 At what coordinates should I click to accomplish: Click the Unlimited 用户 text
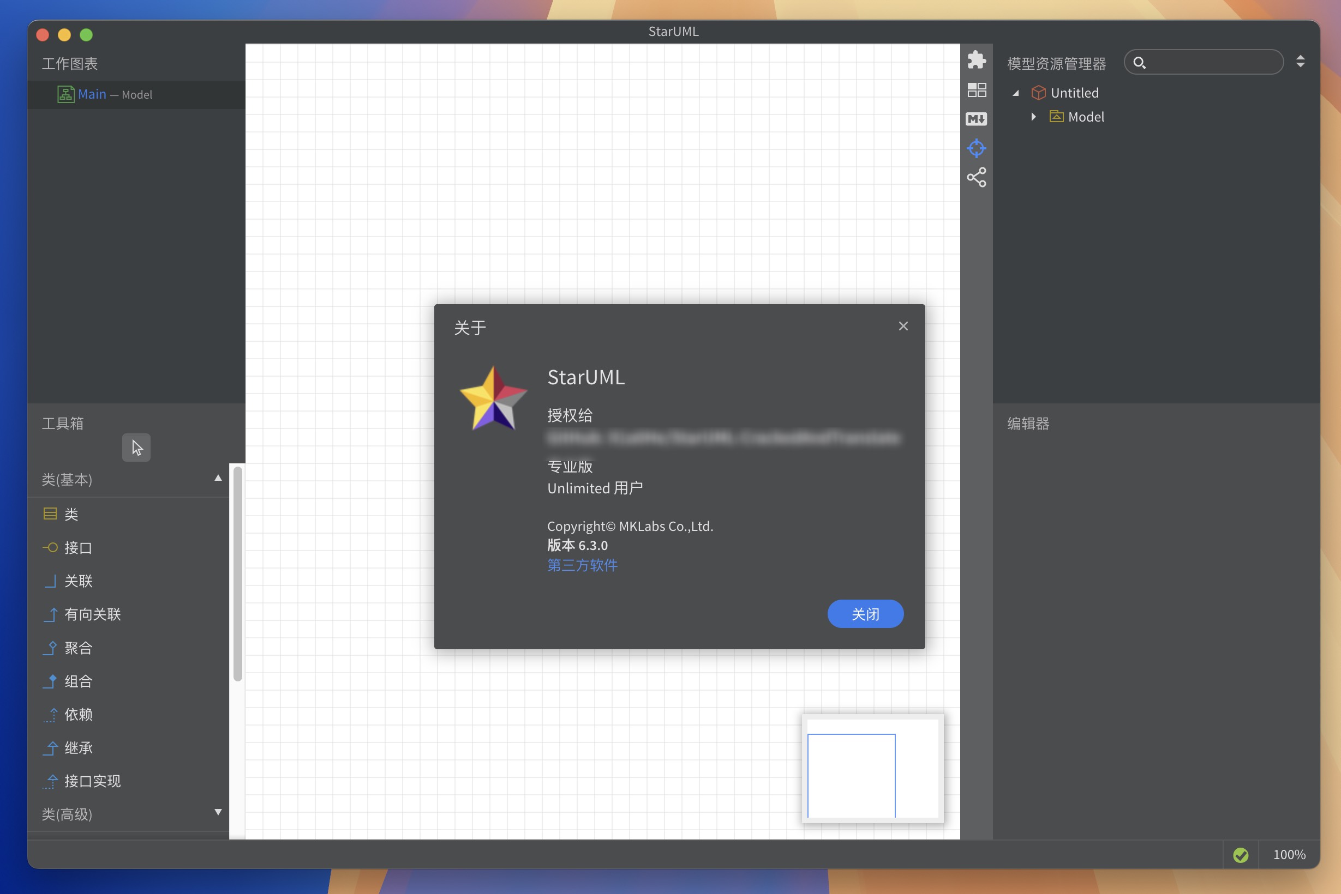point(595,488)
